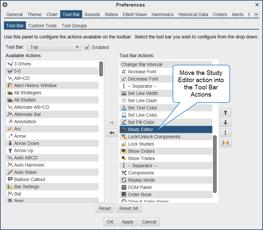Select Set Text Color action
Image resolution: width=263 pixels, height=230 pixels.
click(142, 108)
